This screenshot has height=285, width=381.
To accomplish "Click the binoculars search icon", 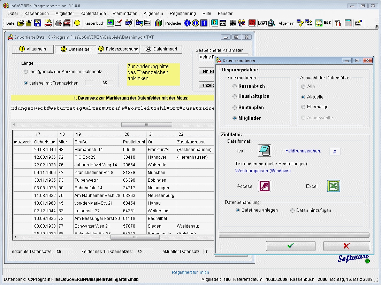I will [x=233, y=23].
